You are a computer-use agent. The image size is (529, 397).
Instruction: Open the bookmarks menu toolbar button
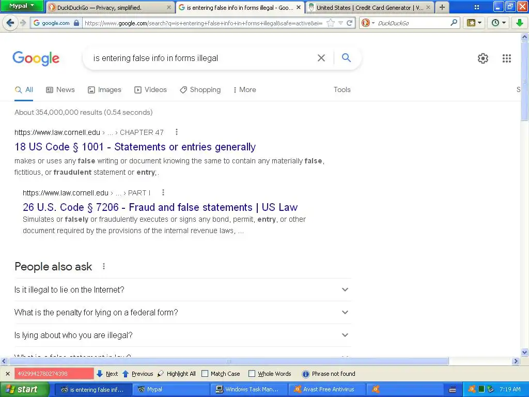(474, 23)
